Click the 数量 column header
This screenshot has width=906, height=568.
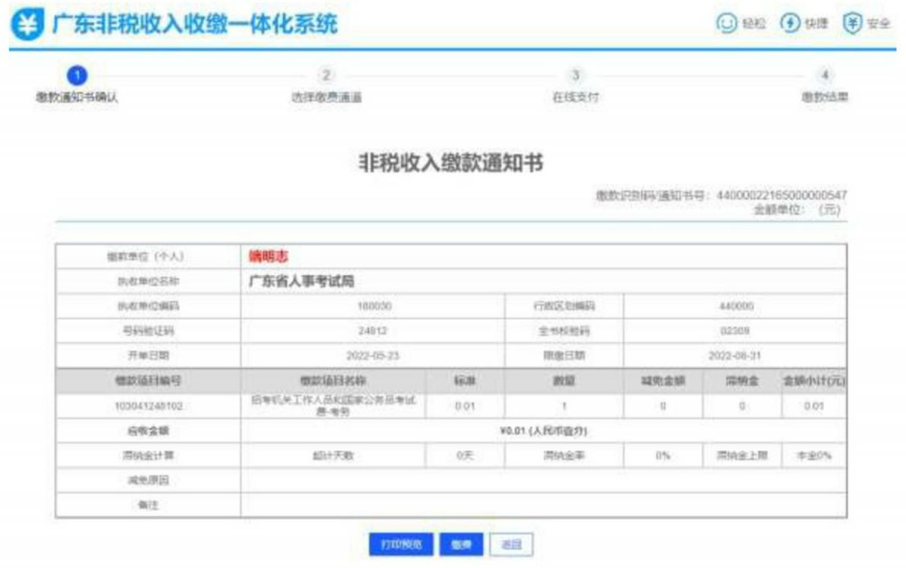point(564,380)
